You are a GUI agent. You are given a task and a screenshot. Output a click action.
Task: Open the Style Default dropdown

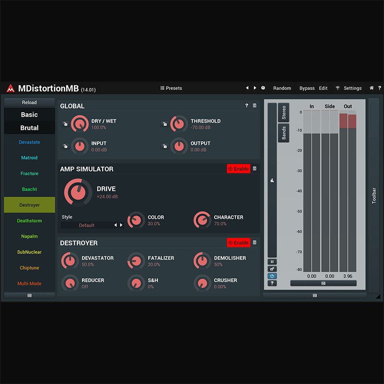point(86,225)
